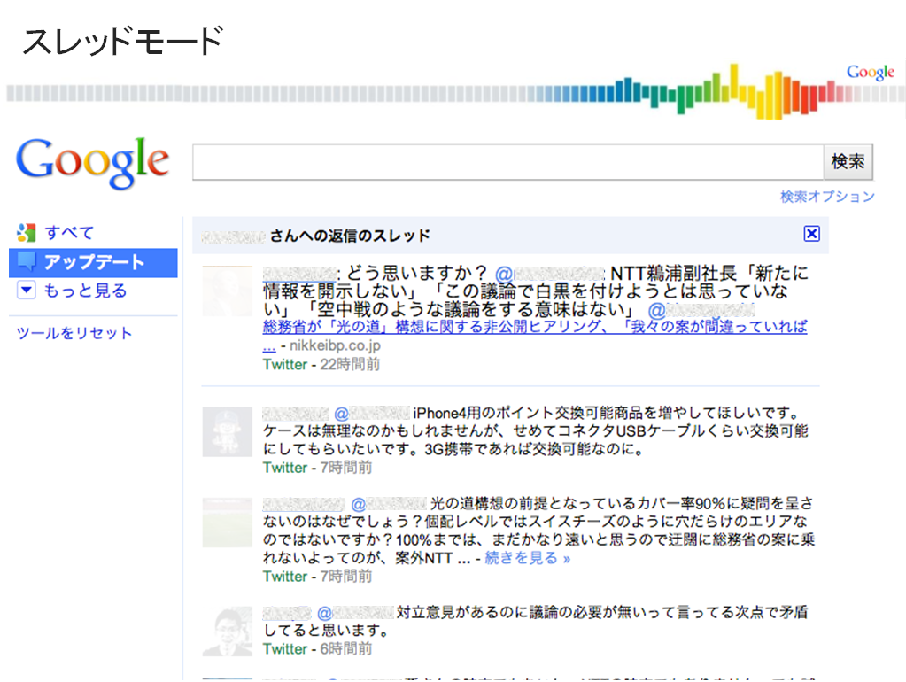Open the 続きを見る » link
This screenshot has width=906, height=682.
pyautogui.click(x=529, y=558)
